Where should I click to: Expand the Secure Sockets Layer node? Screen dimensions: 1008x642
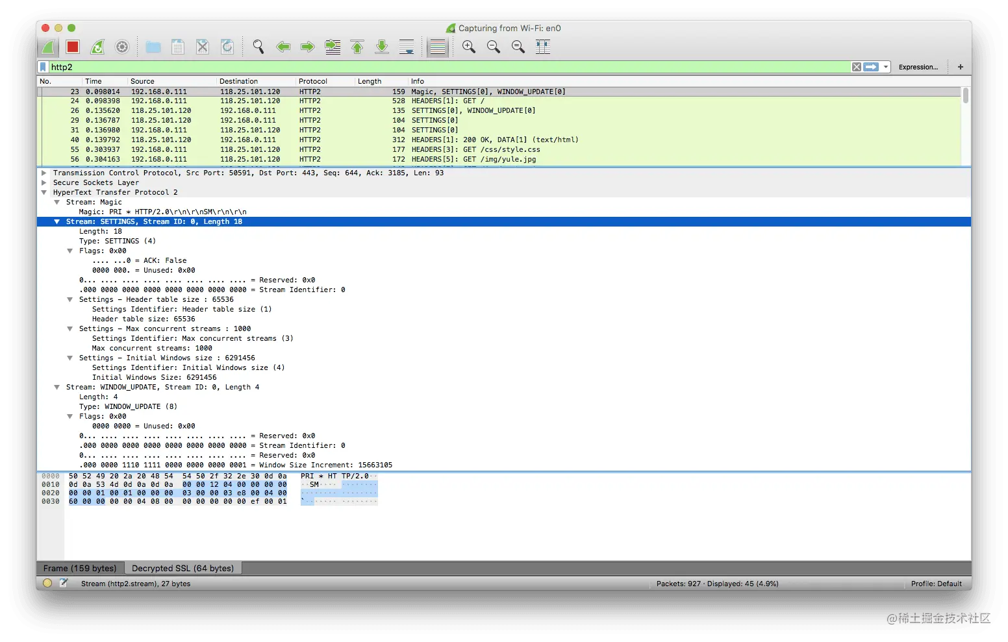point(44,182)
